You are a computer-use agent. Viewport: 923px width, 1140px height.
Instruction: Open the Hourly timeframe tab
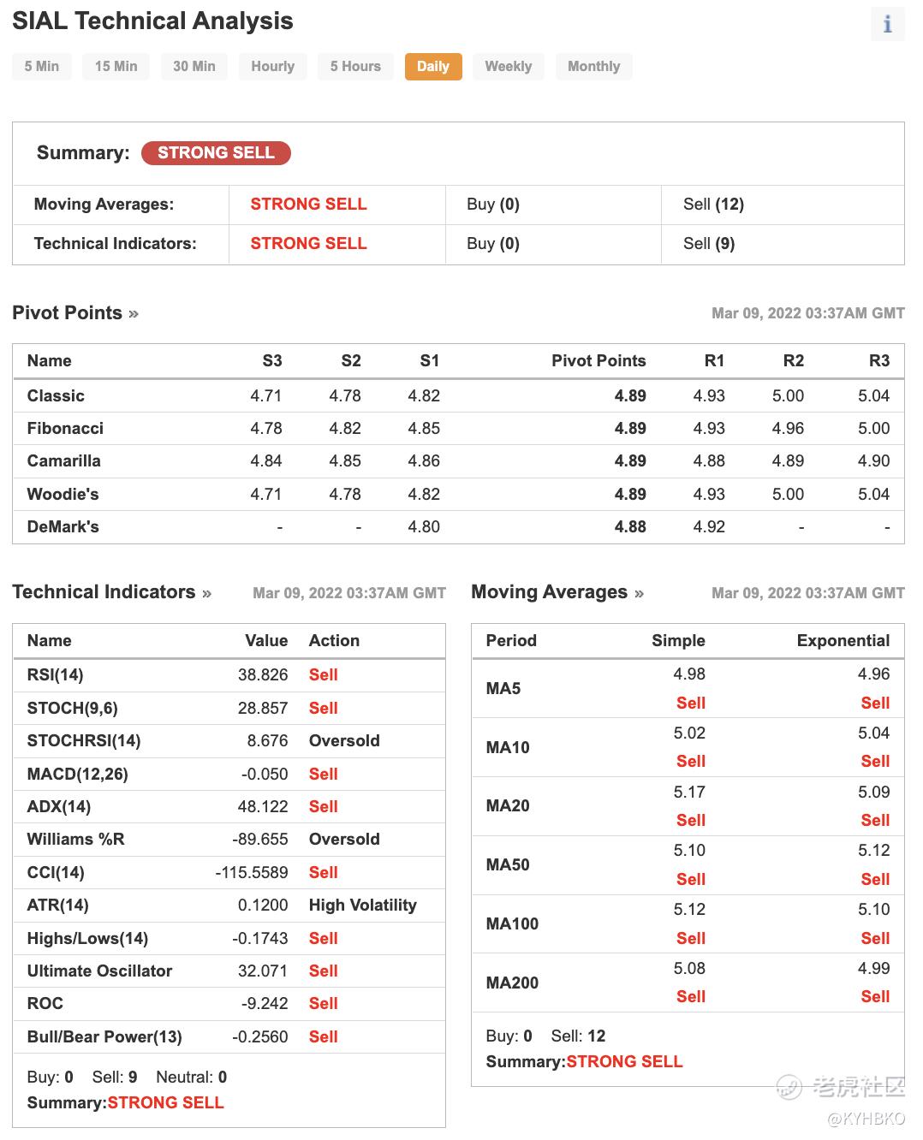(272, 67)
